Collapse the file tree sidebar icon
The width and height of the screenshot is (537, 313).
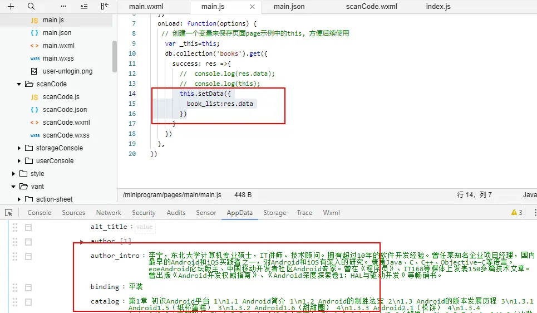click(105, 6)
